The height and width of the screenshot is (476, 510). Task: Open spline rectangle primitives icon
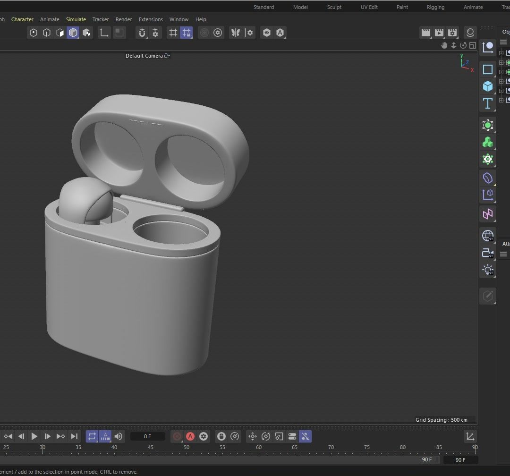487,69
